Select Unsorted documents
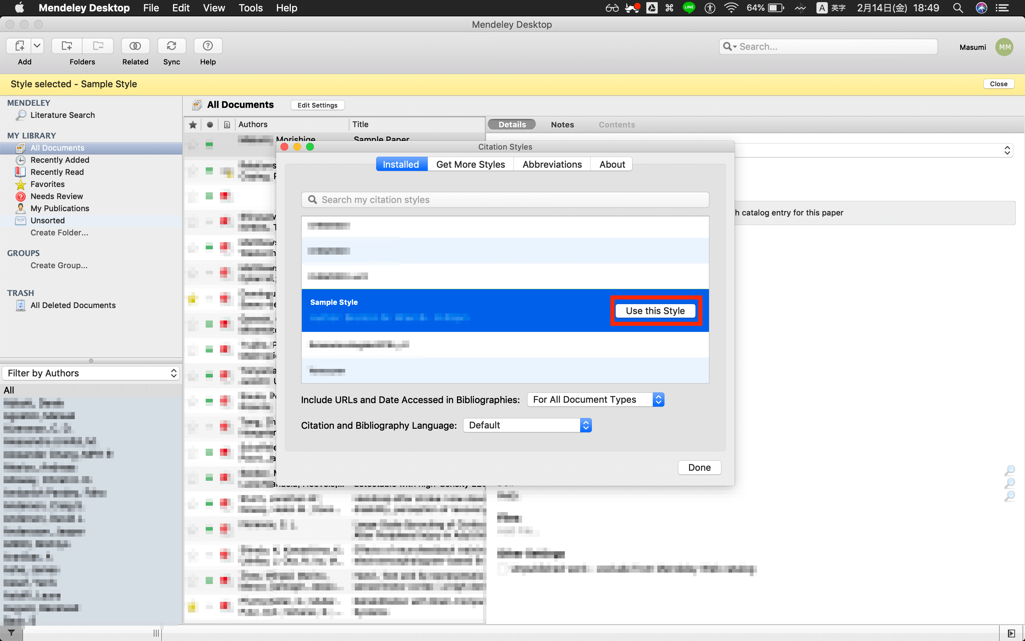The width and height of the screenshot is (1025, 641). coord(47,220)
